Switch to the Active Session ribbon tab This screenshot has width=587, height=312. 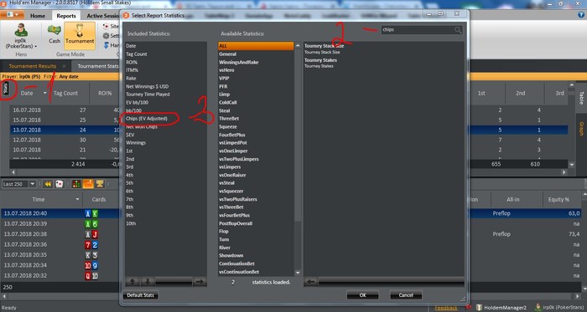pyautogui.click(x=102, y=16)
